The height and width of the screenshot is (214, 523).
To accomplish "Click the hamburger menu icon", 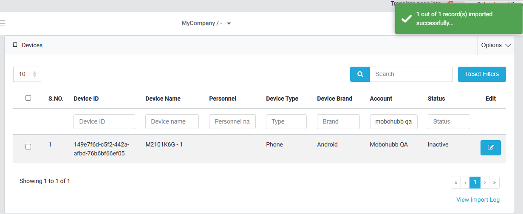I will [2, 23].
